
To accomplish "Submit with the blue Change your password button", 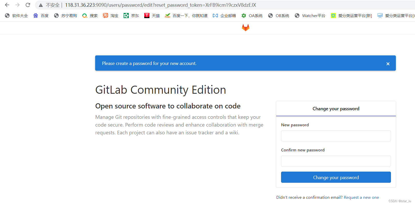I will (336, 177).
